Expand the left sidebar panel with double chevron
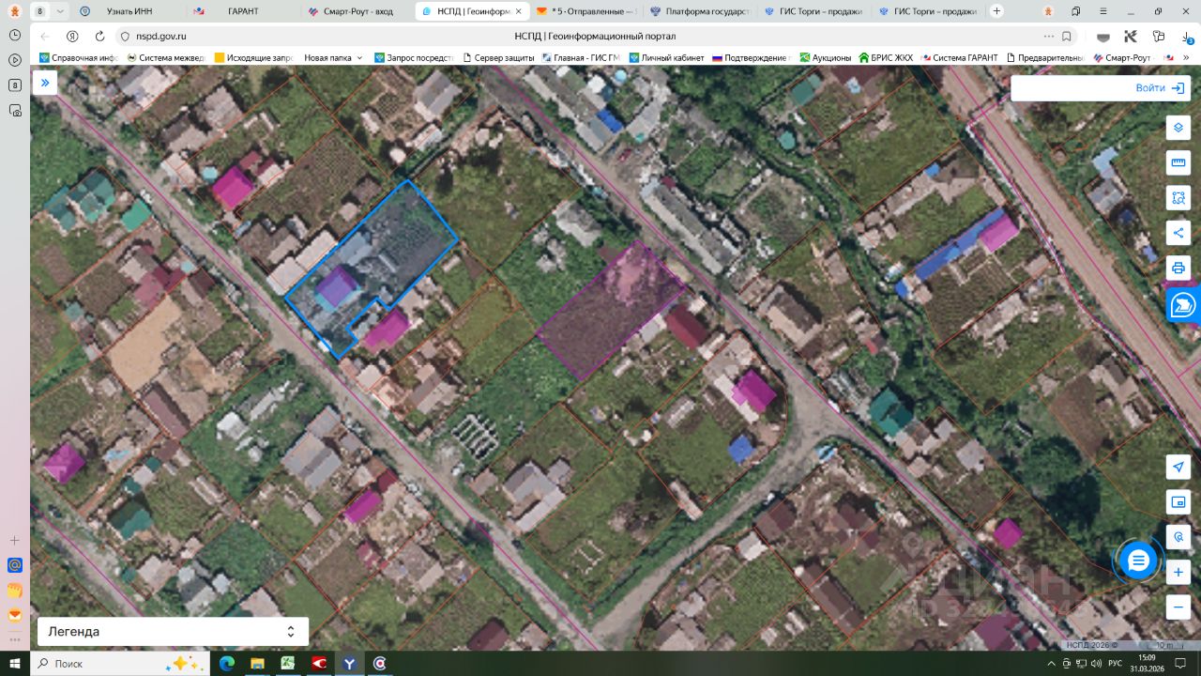 [x=45, y=83]
